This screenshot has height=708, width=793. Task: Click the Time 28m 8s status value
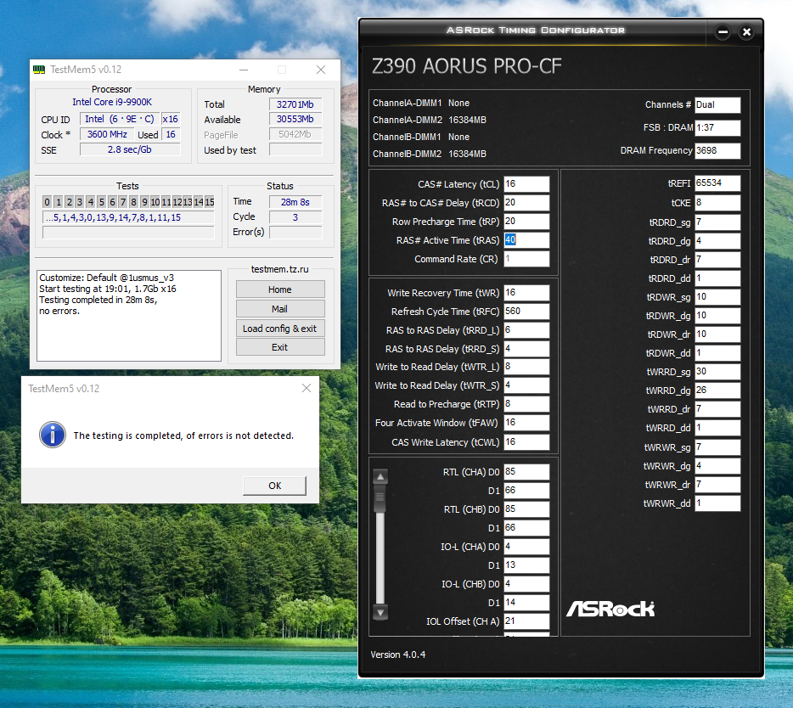295,202
